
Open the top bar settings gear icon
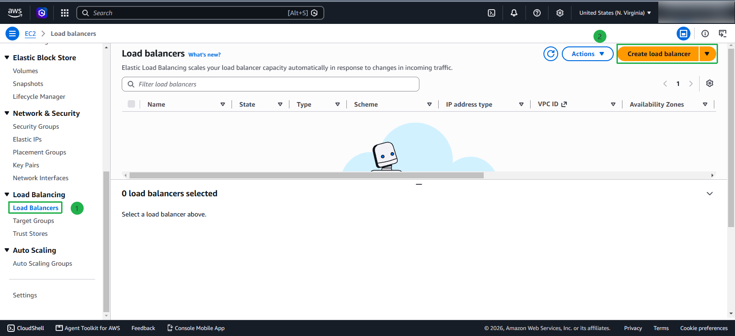pyautogui.click(x=560, y=13)
